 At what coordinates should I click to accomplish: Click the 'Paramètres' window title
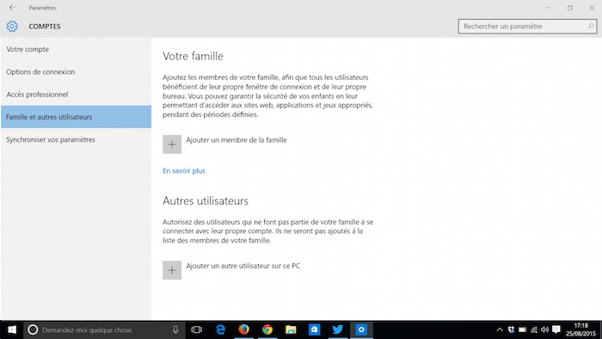tap(43, 8)
